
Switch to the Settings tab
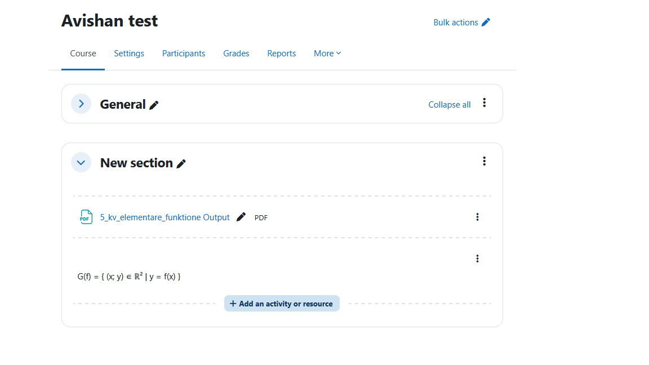pos(129,54)
